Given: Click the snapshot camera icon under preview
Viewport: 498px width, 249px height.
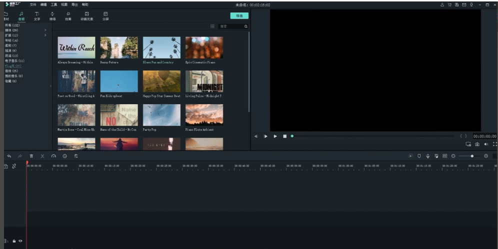Looking at the screenshot, I should coord(477,144).
